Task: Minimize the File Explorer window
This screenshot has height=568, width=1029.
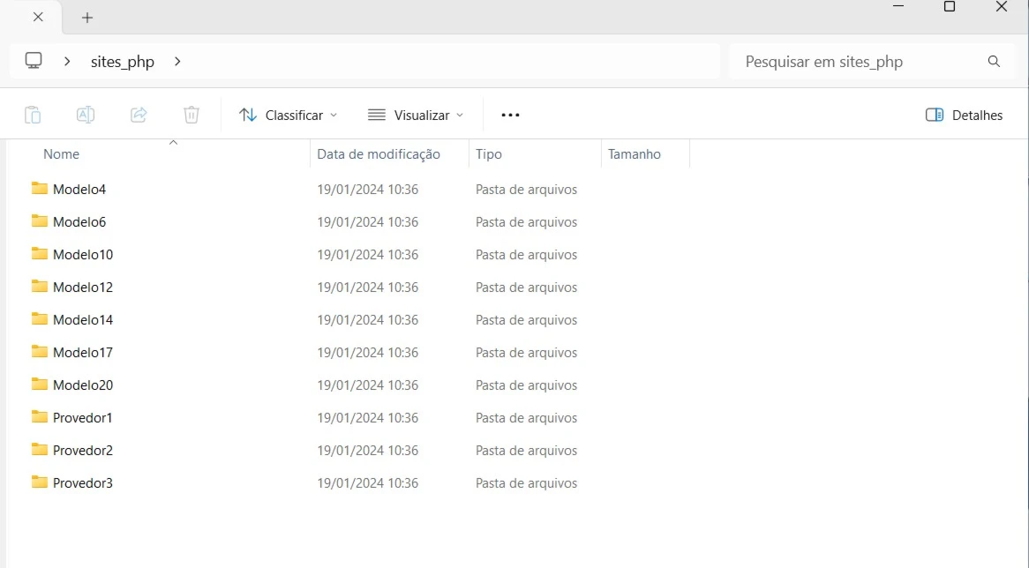Action: [898, 6]
